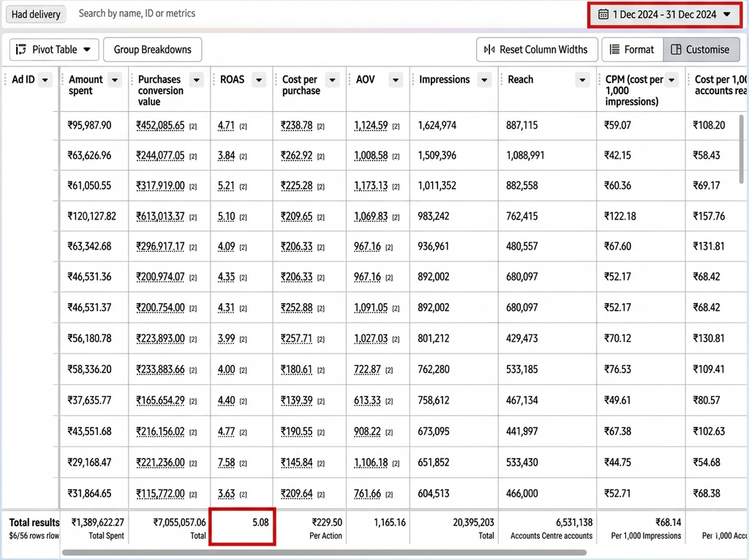Open the Cost per purchase column dropdown
The height and width of the screenshot is (560, 749).
point(333,80)
